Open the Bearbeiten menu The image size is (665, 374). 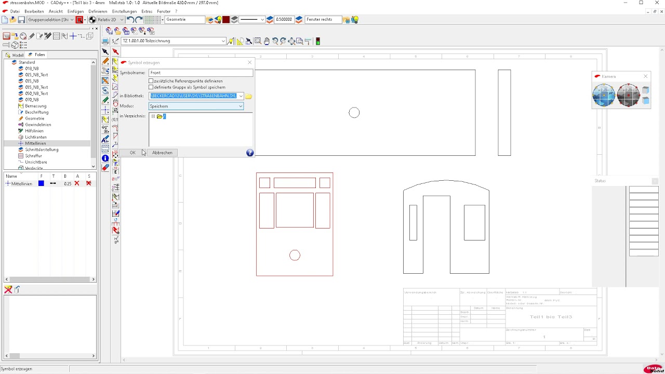tap(34, 11)
